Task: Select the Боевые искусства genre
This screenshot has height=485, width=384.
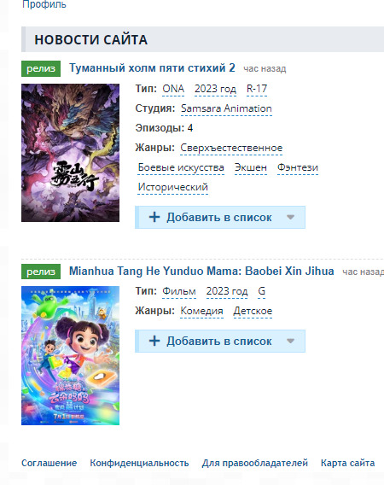Action: 181,167
